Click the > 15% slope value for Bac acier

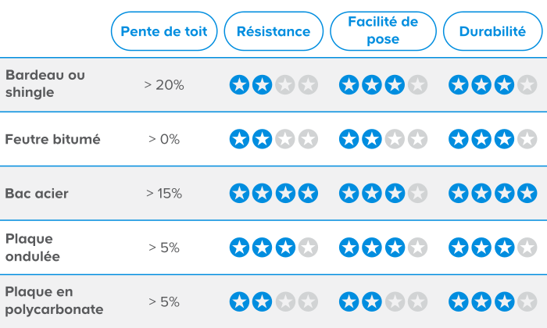point(164,193)
